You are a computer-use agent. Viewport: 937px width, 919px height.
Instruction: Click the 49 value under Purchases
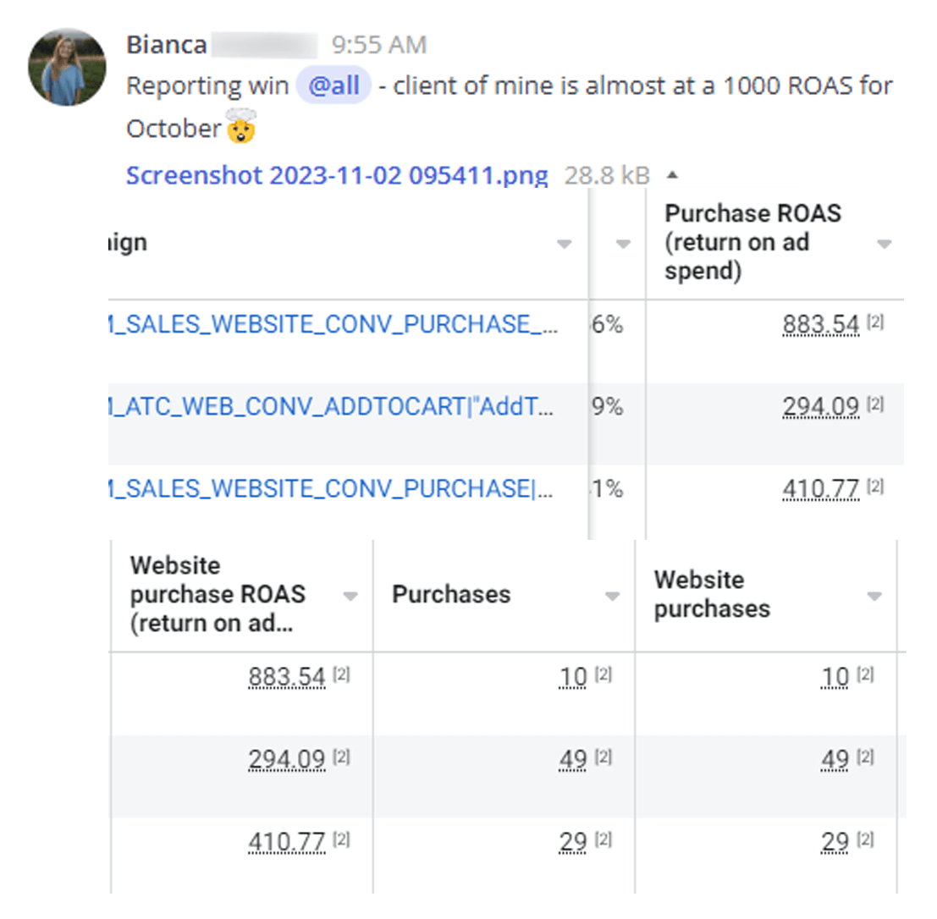572,759
